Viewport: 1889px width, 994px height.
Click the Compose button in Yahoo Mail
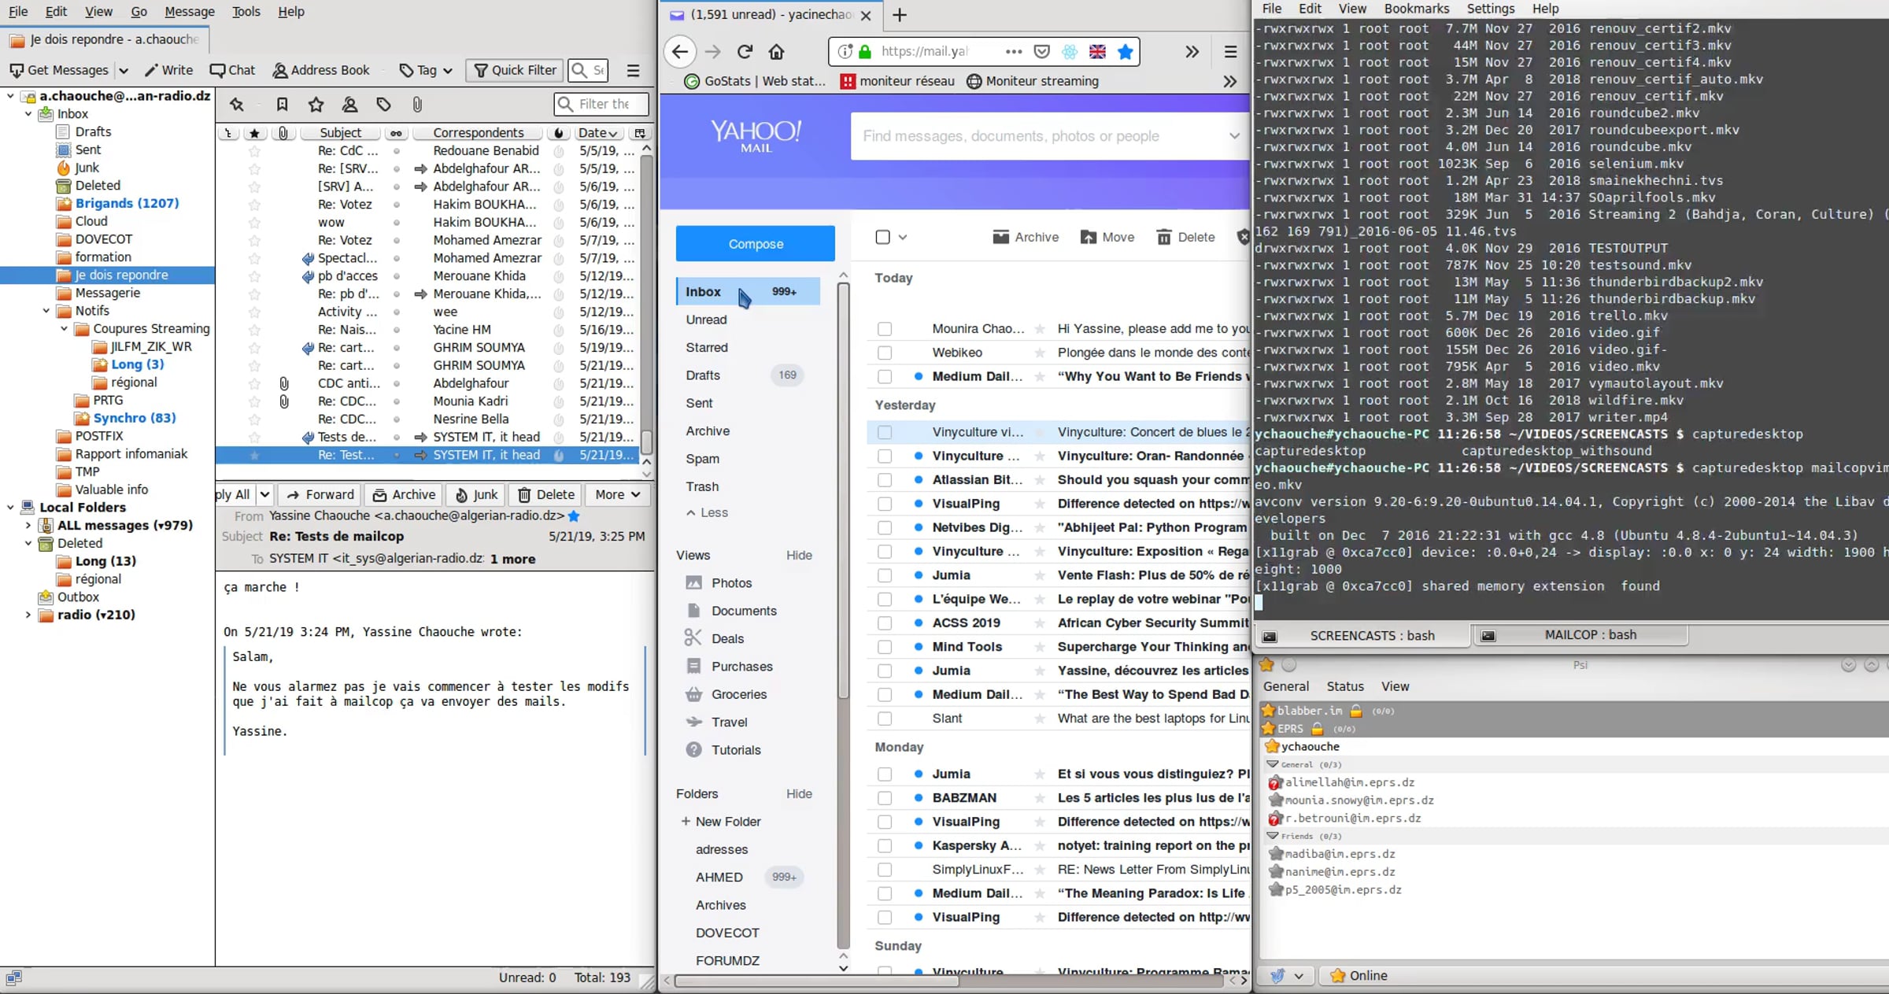(x=756, y=244)
